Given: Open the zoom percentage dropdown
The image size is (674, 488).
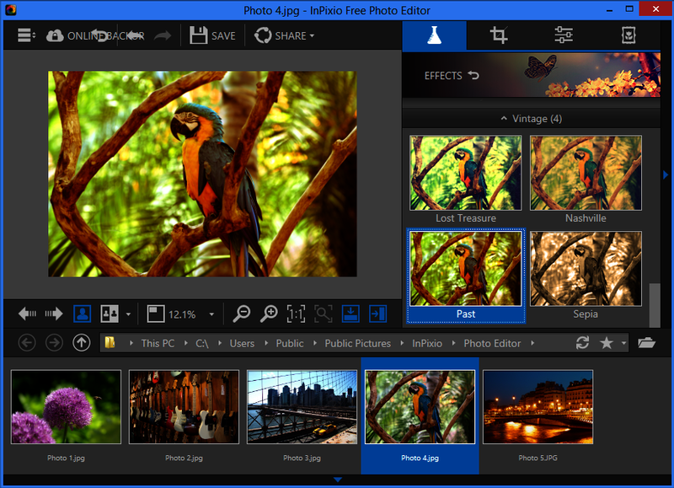Looking at the screenshot, I should 211,314.
